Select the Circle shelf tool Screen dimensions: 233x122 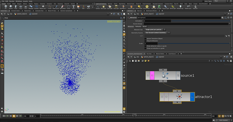pos(69,7)
